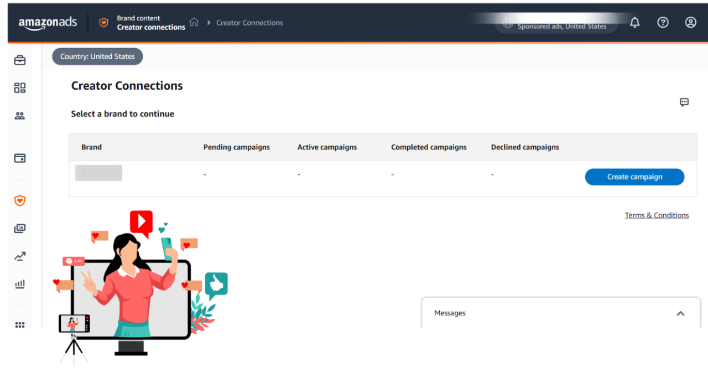Viewport: 708px width, 368px height.
Task: Select the people audience icon in sidebar
Action: (x=20, y=116)
